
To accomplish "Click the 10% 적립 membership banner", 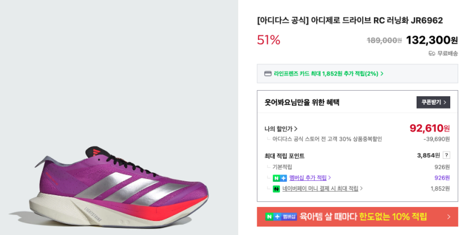I will click(357, 217).
